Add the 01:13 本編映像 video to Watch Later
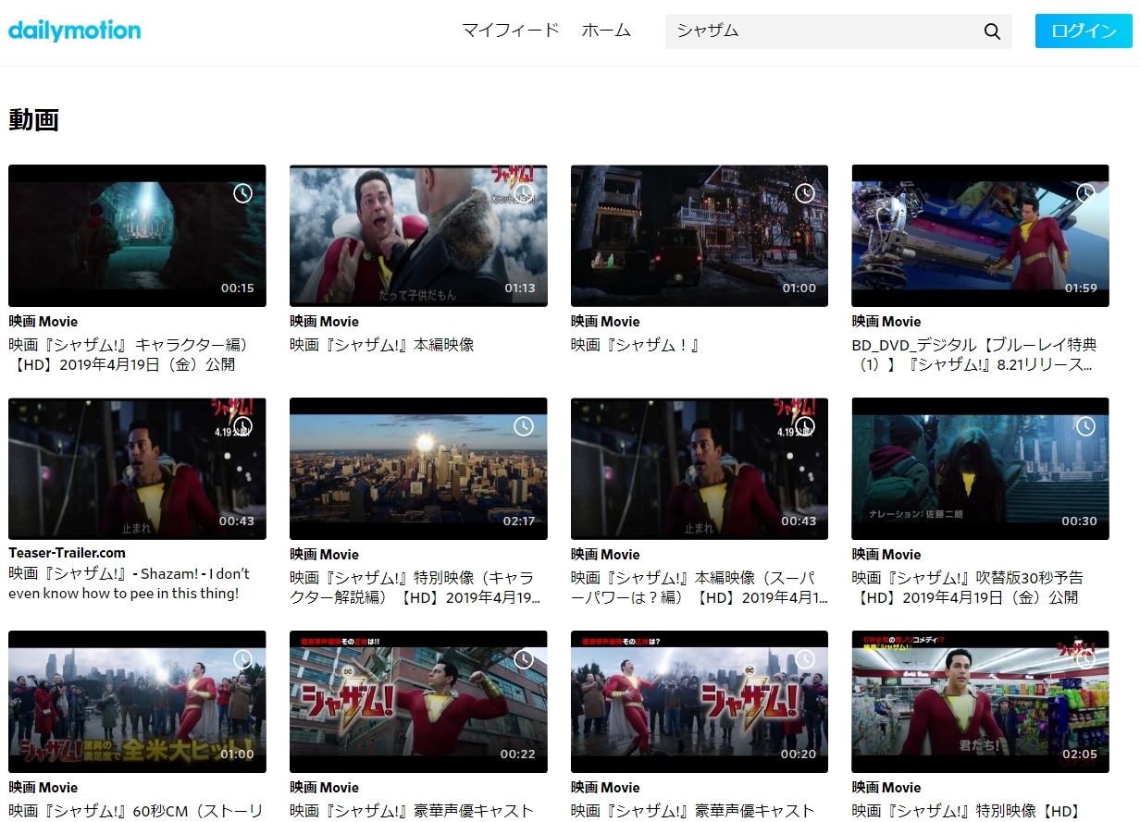This screenshot has width=1140, height=822. click(524, 193)
